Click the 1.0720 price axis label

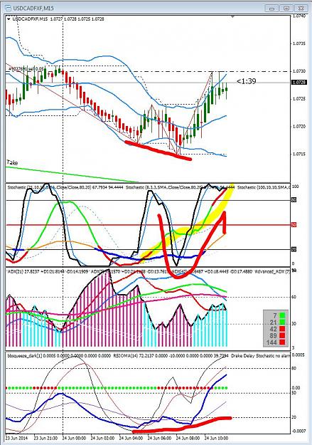click(299, 127)
